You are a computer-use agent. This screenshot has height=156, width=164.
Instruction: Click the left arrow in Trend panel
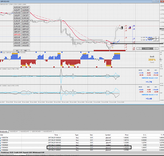point(154,48)
